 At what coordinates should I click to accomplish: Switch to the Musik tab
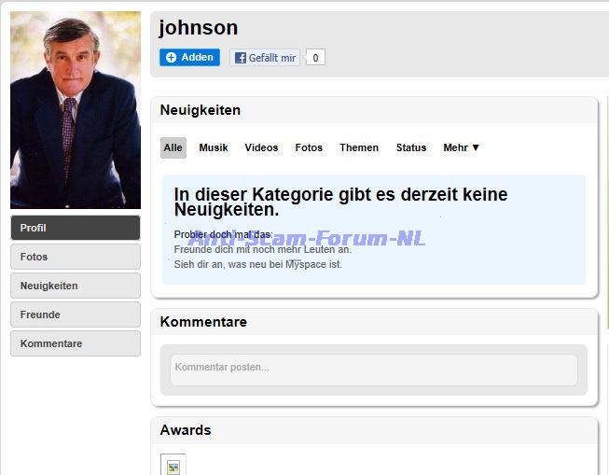(x=214, y=147)
